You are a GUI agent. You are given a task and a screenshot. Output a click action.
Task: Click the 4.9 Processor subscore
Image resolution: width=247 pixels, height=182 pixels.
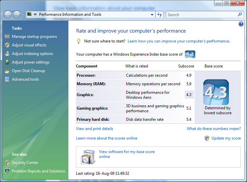click(x=189, y=75)
